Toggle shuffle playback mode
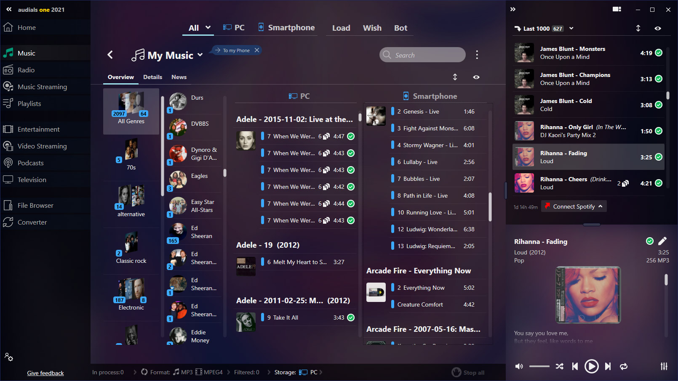The image size is (678, 381). coord(559,366)
